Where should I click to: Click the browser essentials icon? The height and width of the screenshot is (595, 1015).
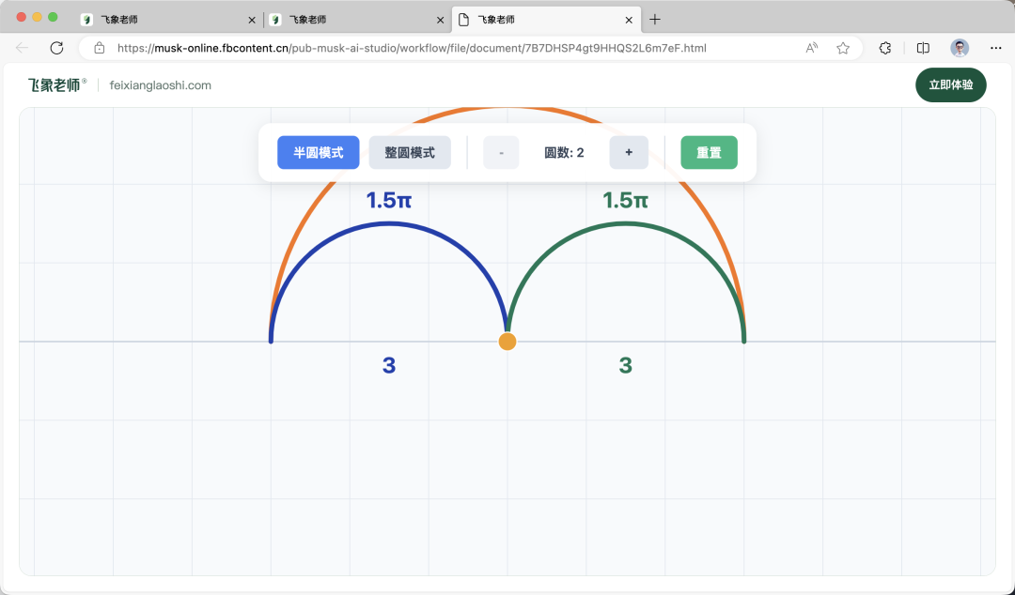(884, 48)
